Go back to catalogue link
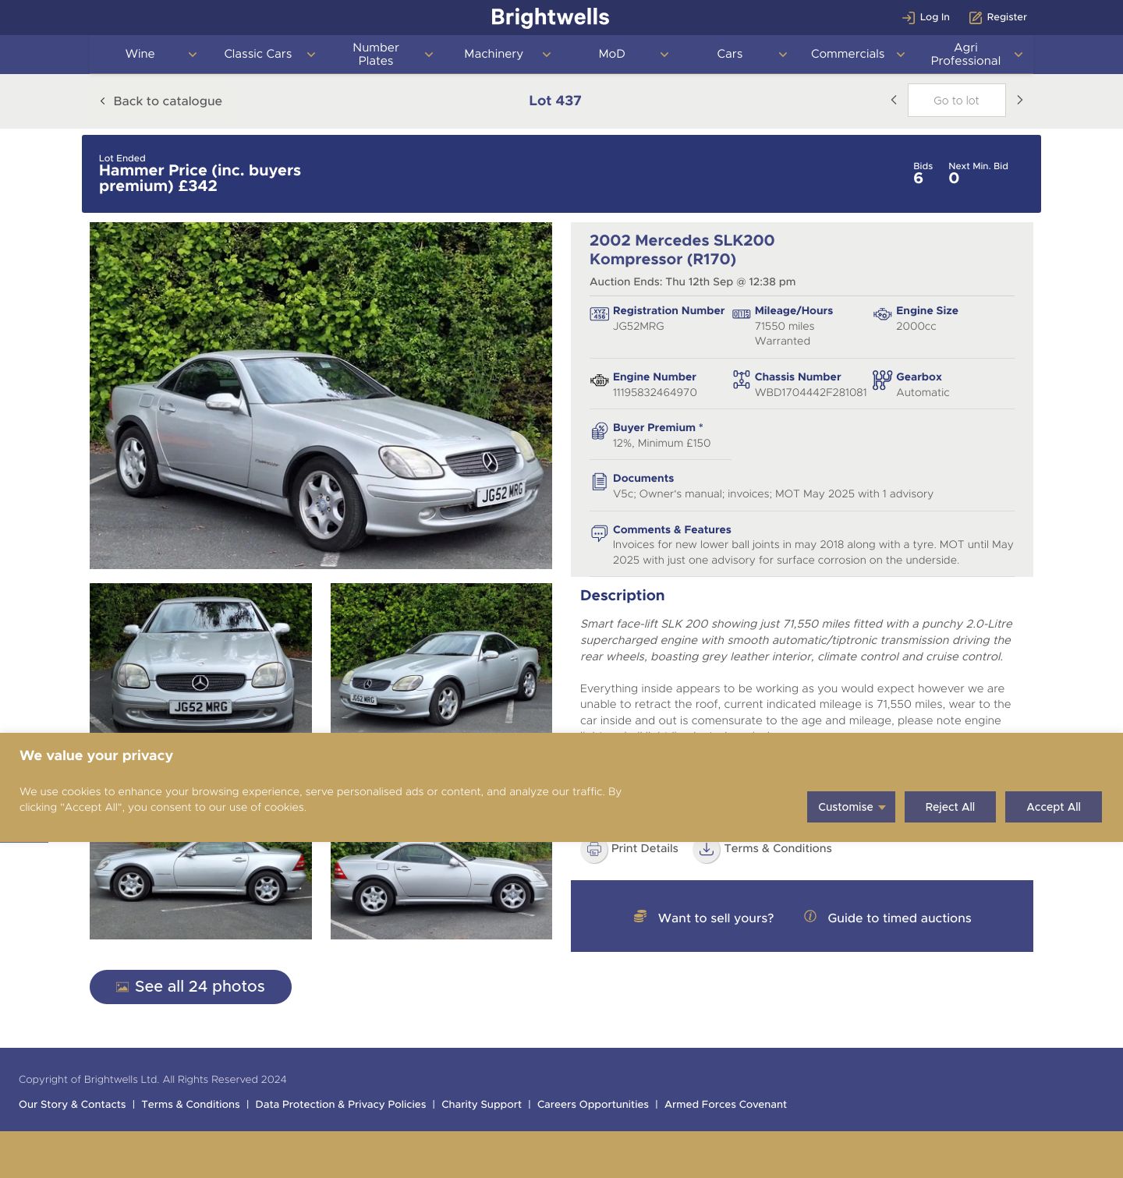The height and width of the screenshot is (1178, 1123). [x=161, y=101]
